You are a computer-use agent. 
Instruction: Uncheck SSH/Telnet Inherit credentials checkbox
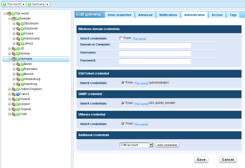[123, 83]
